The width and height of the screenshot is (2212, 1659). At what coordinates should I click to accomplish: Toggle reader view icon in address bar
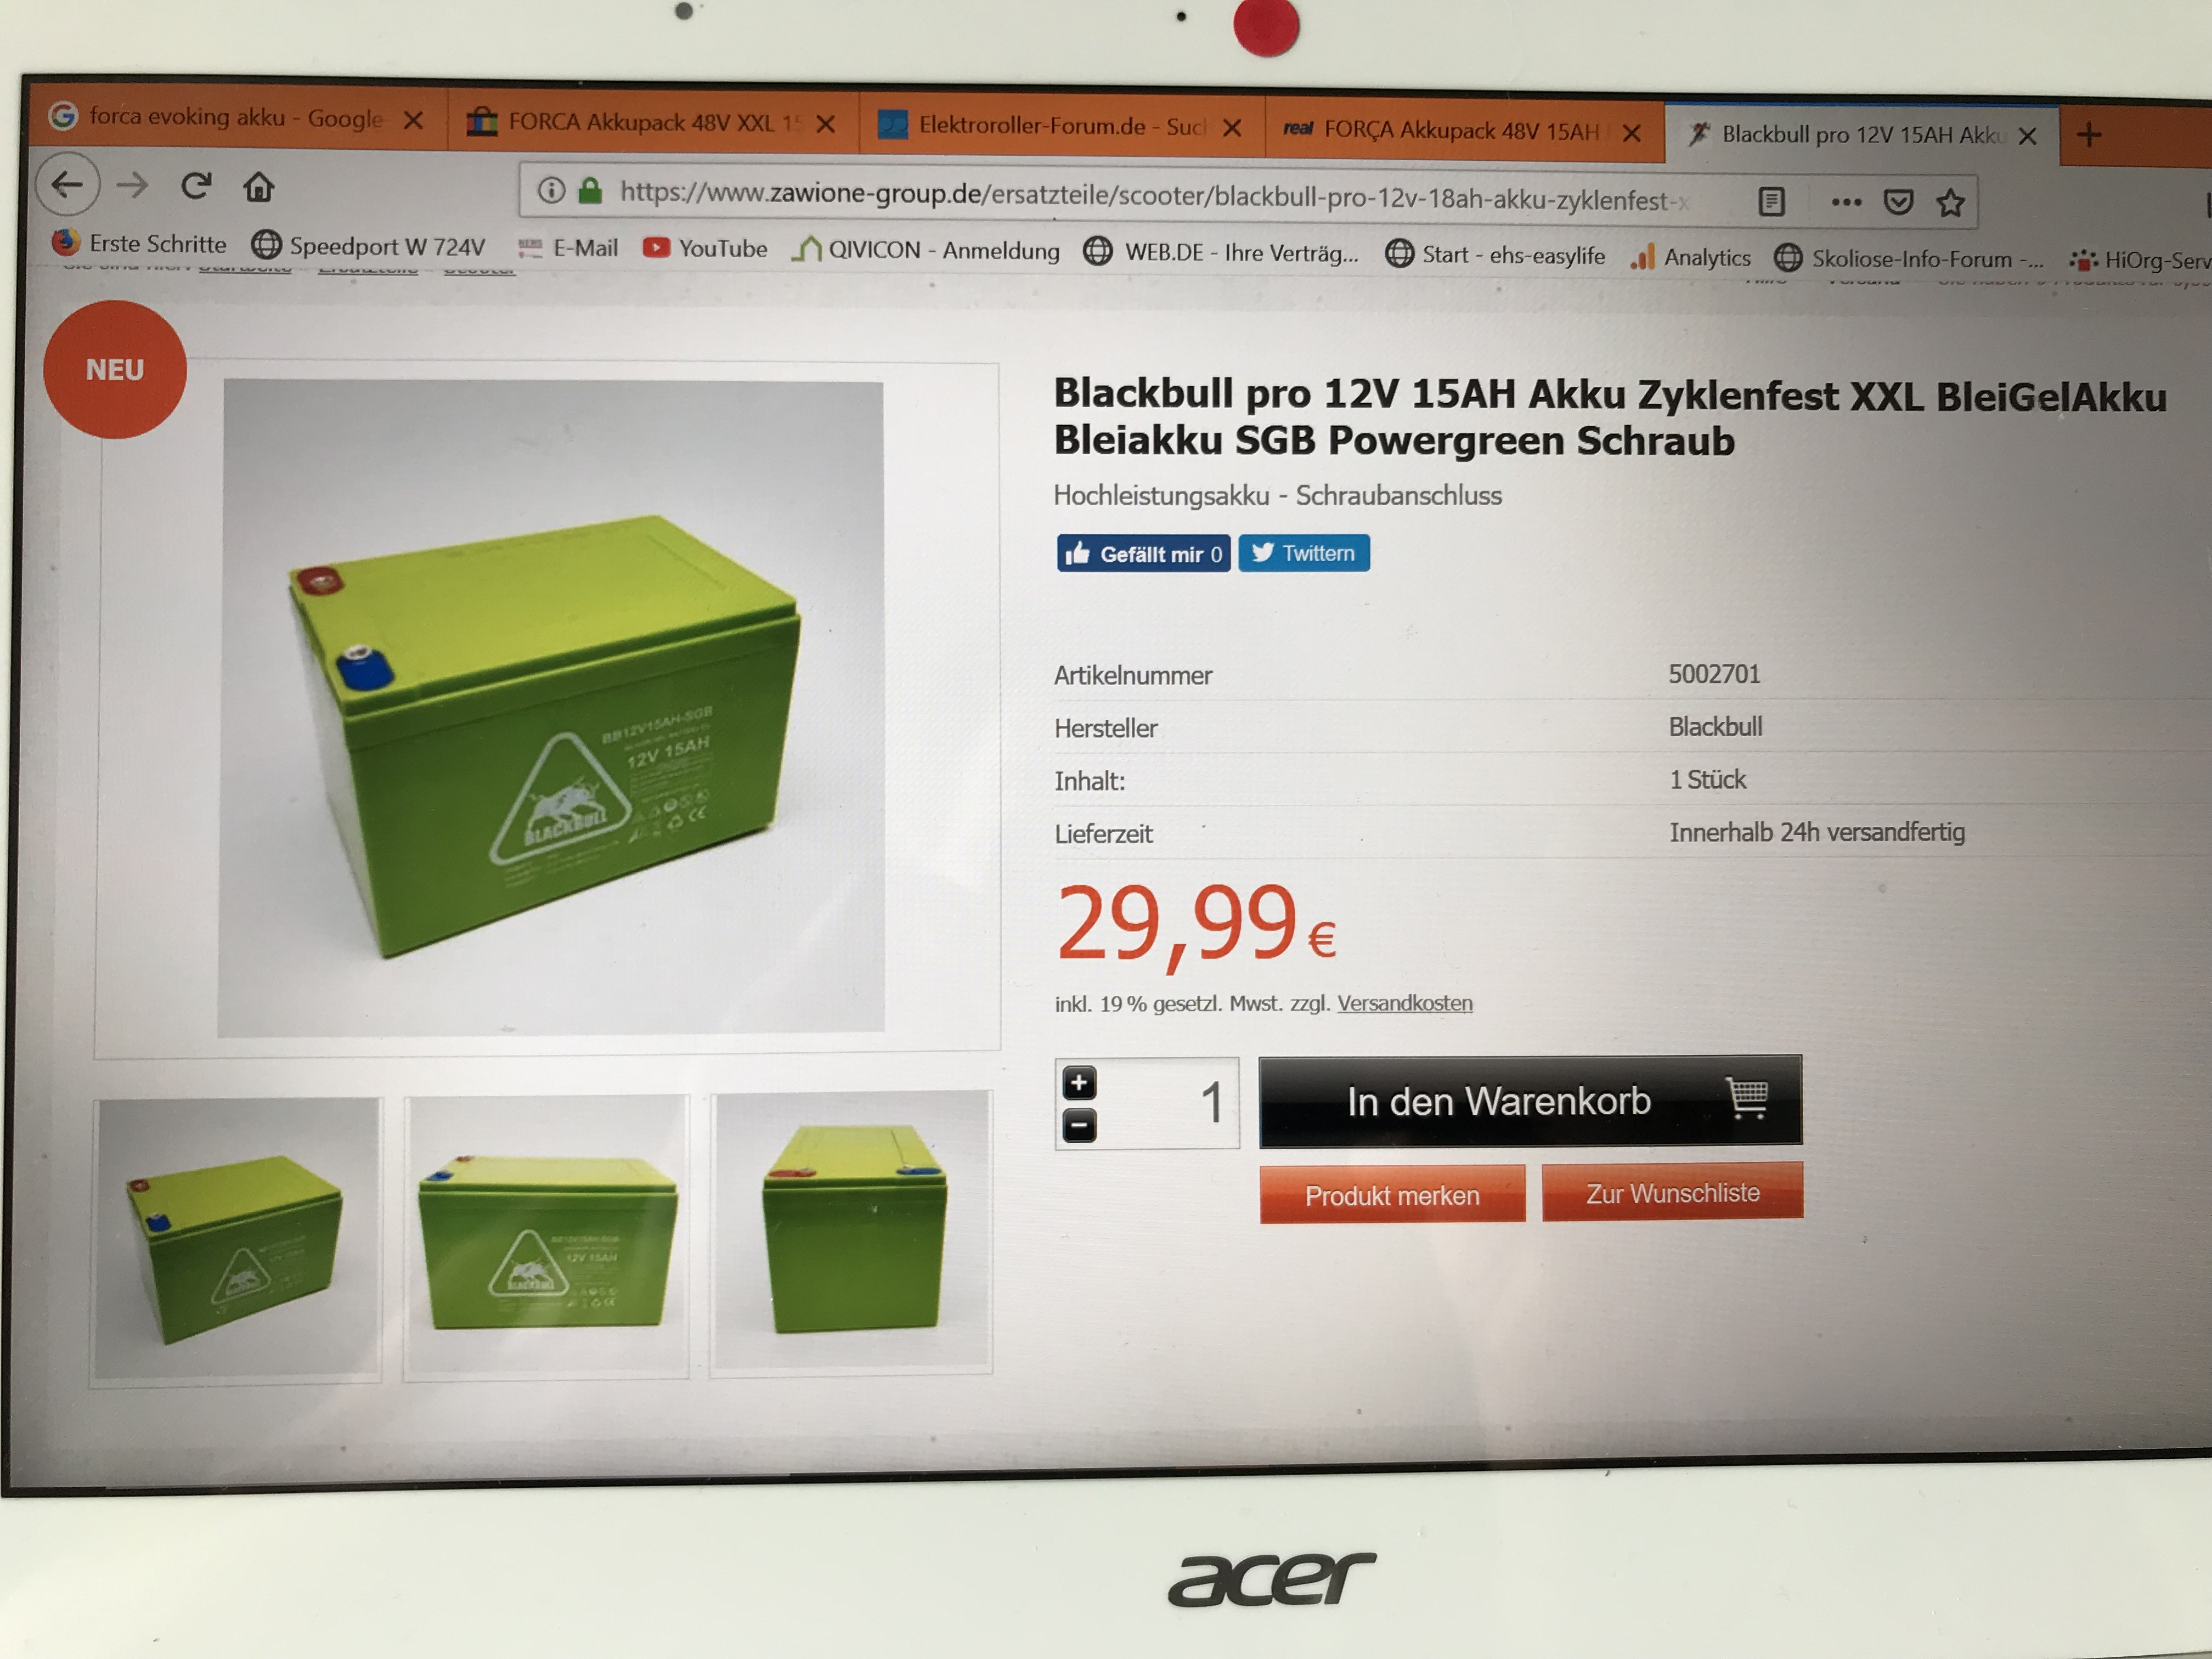[x=1771, y=201]
